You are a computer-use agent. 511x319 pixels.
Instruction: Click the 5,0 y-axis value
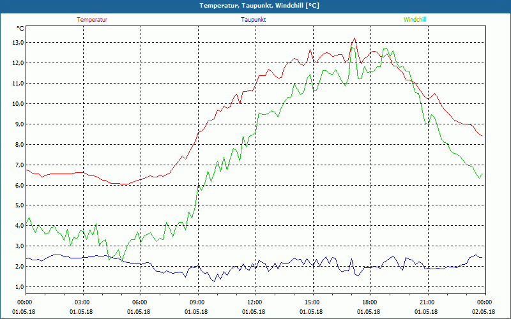pos(20,205)
